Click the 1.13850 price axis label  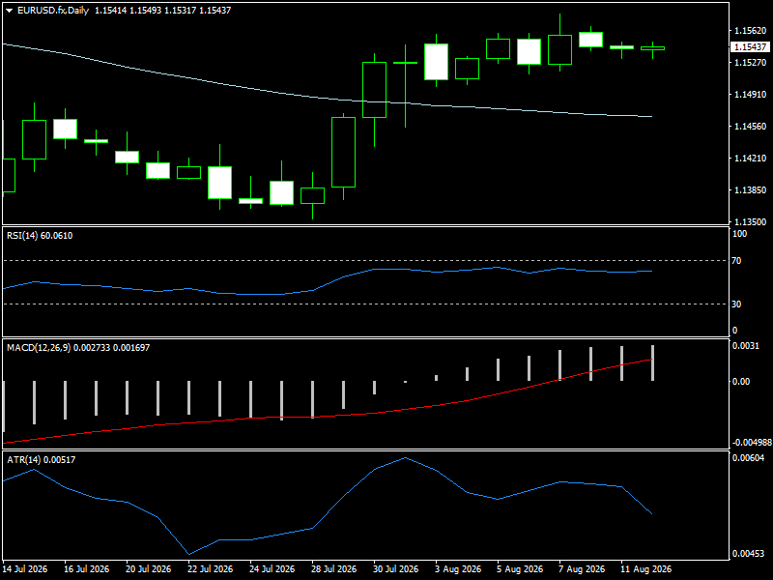coord(751,190)
